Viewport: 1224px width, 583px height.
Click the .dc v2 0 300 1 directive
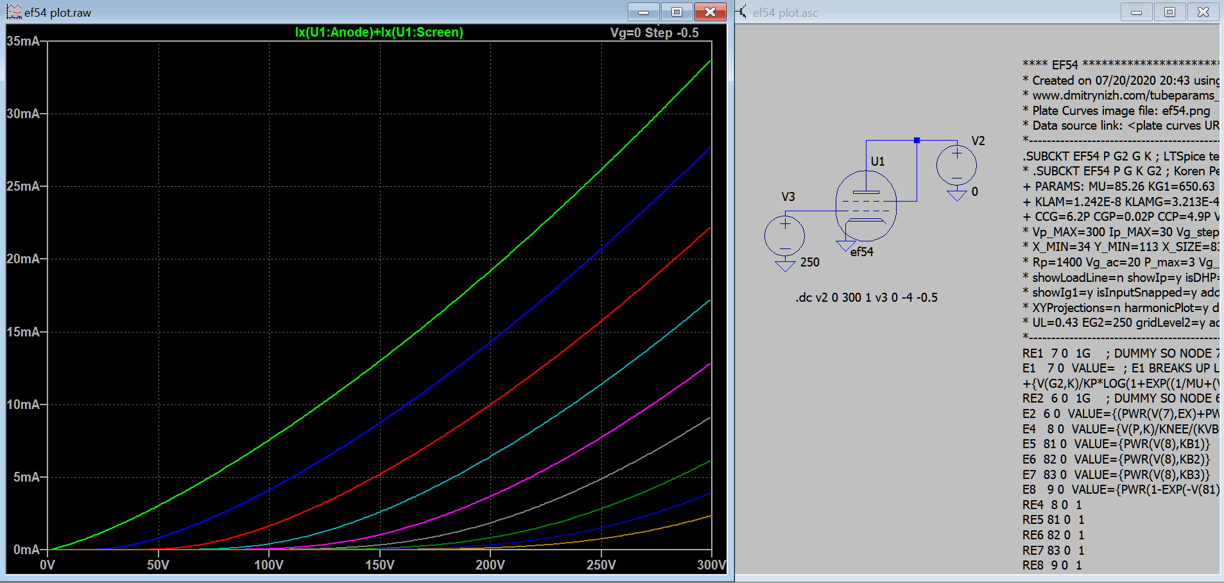click(x=866, y=297)
